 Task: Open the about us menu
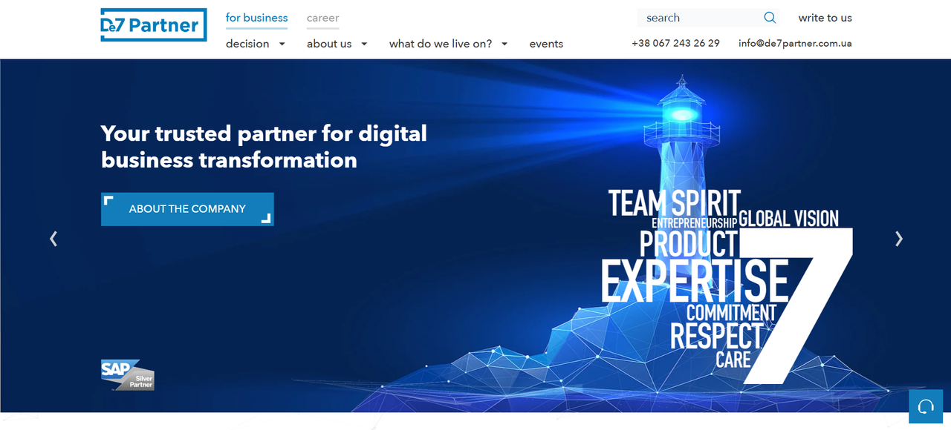tap(329, 44)
